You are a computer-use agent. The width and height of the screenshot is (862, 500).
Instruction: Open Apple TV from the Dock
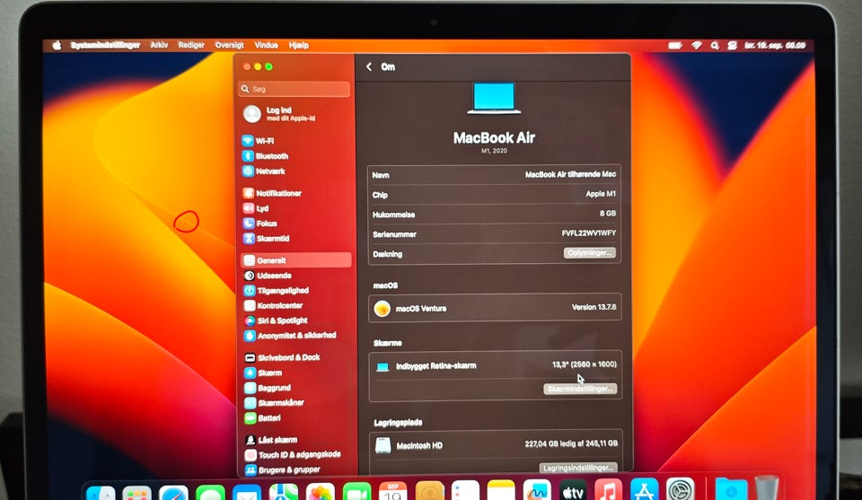pyautogui.click(x=572, y=491)
